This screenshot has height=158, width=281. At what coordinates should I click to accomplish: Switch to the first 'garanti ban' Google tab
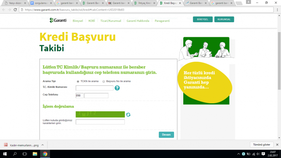click(66, 3)
